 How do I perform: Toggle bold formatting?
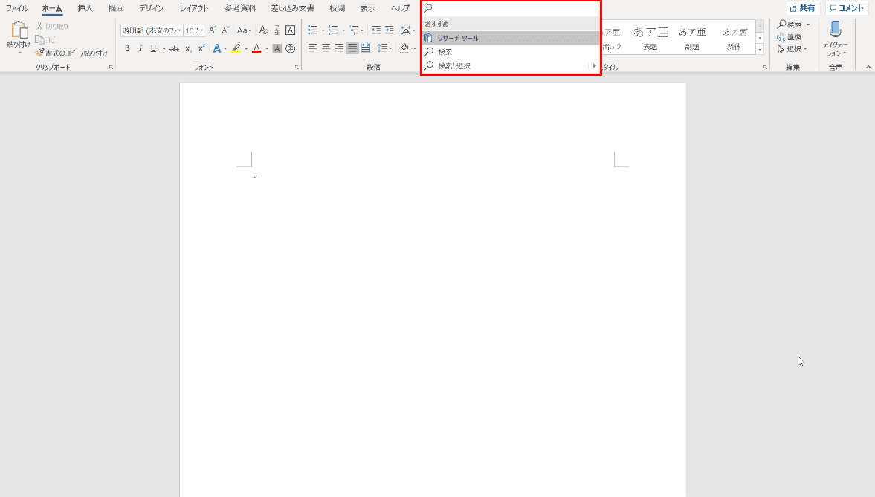(x=127, y=48)
